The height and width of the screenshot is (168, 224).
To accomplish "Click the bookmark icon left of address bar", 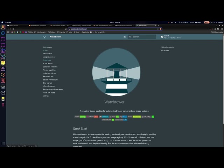I will (x=66, y=29).
